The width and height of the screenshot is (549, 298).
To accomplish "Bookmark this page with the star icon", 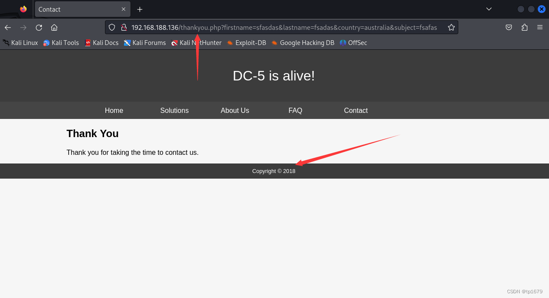I will 451,28.
